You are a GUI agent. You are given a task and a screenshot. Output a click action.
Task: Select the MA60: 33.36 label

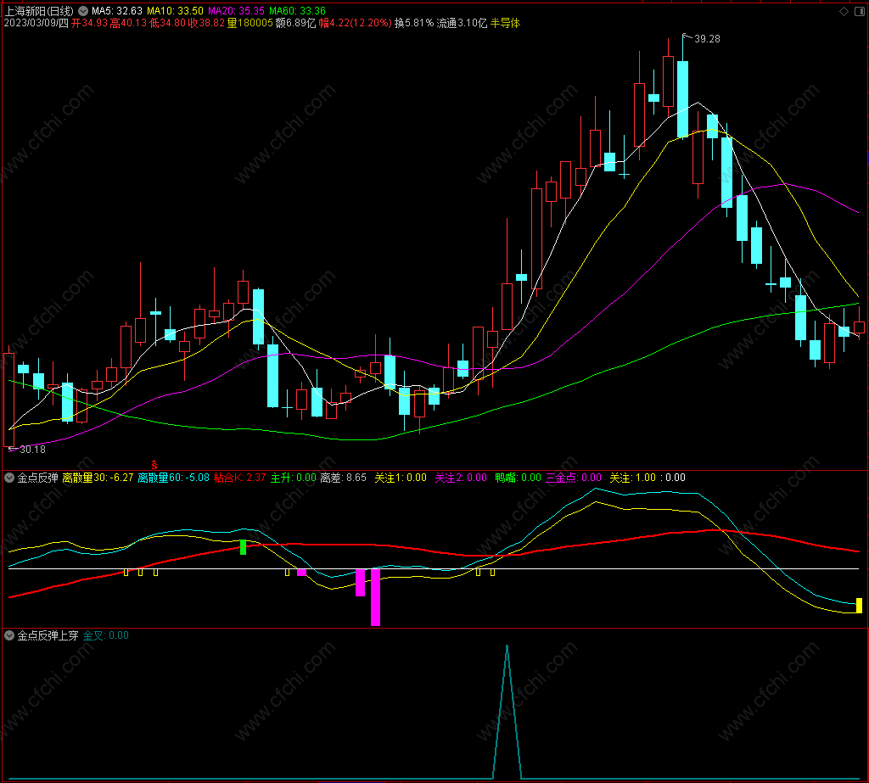[x=298, y=11]
